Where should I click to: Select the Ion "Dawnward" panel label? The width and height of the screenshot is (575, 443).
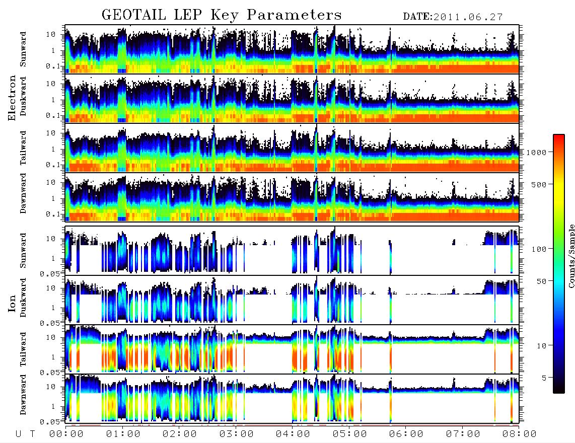(x=23, y=395)
